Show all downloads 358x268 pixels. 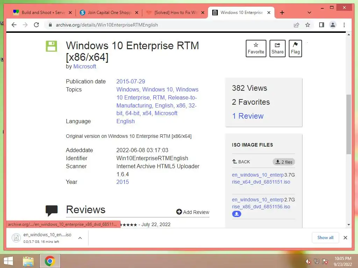coord(325,238)
